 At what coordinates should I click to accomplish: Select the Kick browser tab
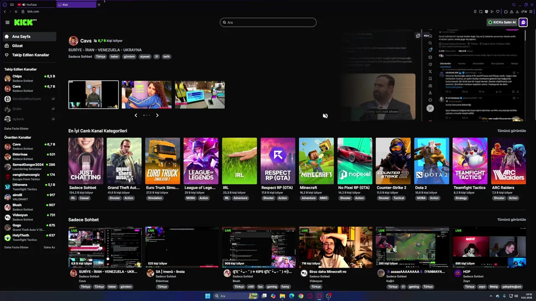click(76, 5)
